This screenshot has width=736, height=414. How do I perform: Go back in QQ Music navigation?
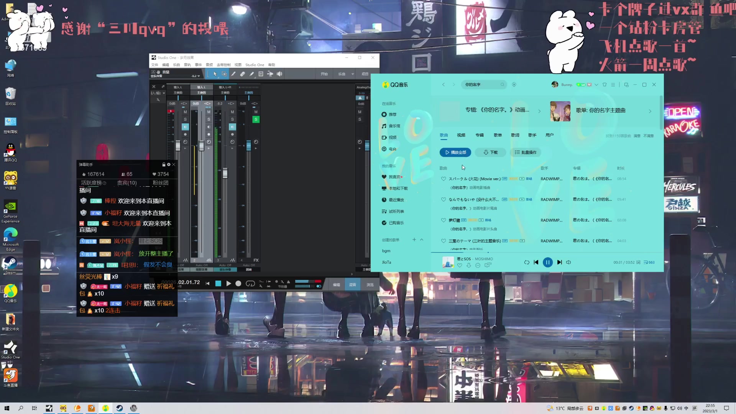tap(444, 84)
